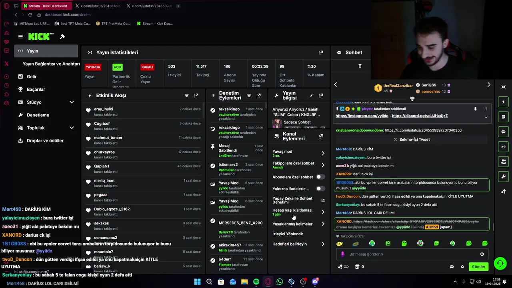Open pinned message three-dot options
The image size is (512, 288).
(x=486, y=109)
